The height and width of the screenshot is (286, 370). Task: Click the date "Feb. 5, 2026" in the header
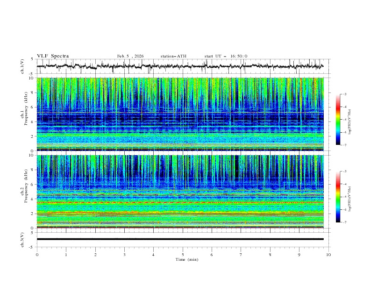coord(130,56)
